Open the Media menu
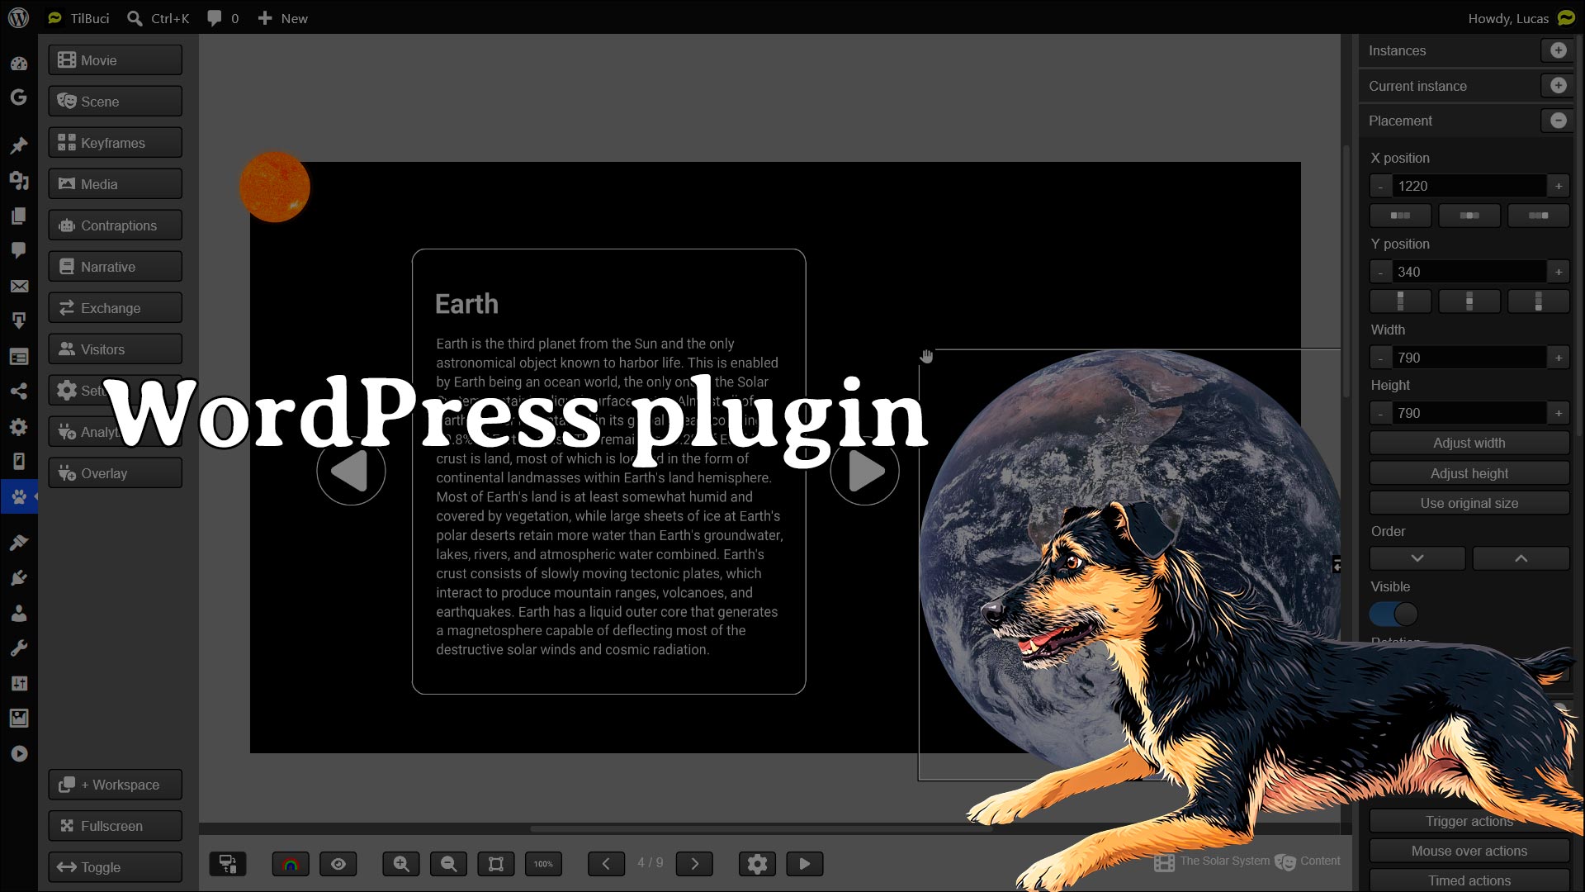Viewport: 1585px width, 892px height. tap(116, 184)
